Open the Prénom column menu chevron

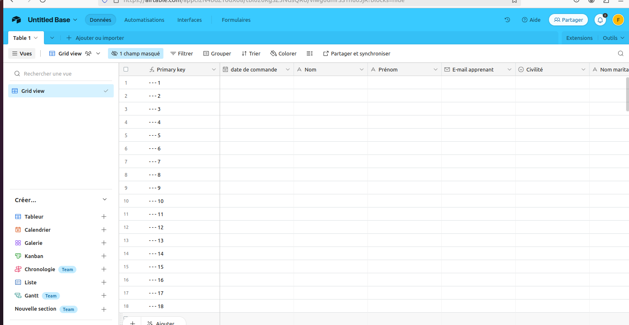[436, 69]
